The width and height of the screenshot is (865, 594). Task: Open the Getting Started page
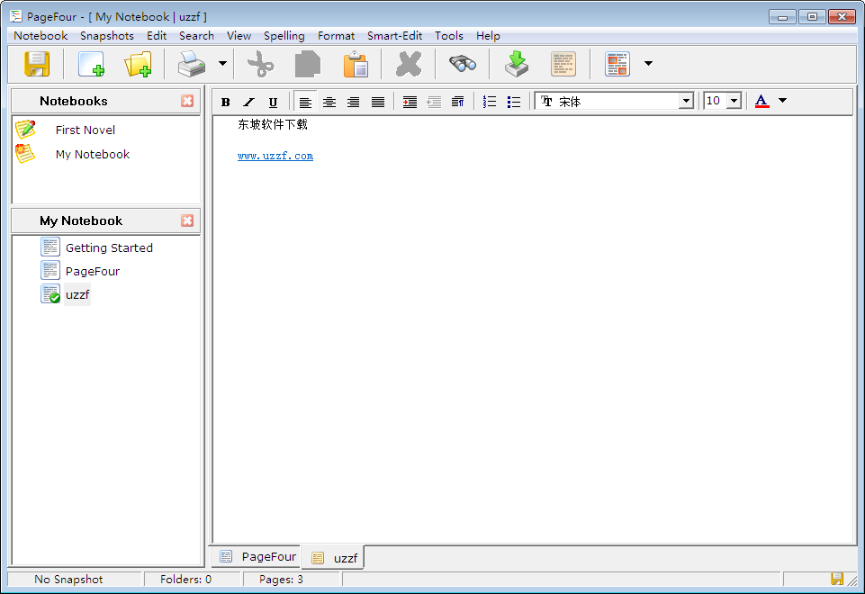point(109,248)
